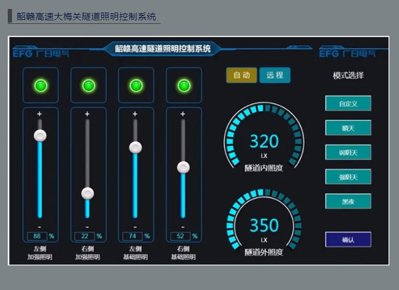The image size is (399, 290).
Task: Choose the 强阴天 mode option
Action: [348, 176]
